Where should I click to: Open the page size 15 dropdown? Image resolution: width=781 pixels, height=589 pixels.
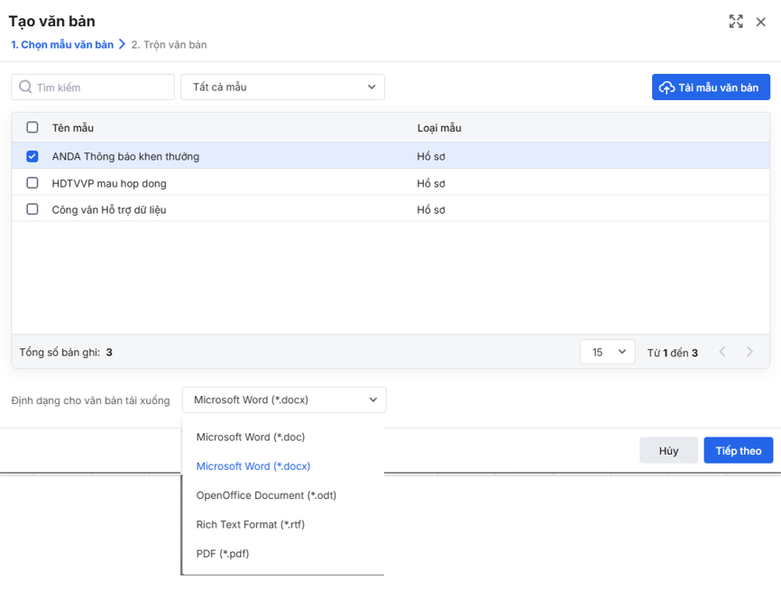(607, 352)
